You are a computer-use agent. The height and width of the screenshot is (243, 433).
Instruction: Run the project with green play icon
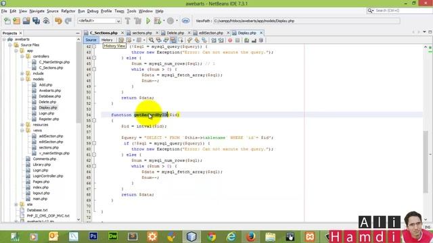148,21
